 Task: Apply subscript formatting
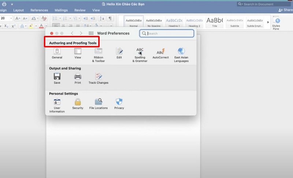6,26
